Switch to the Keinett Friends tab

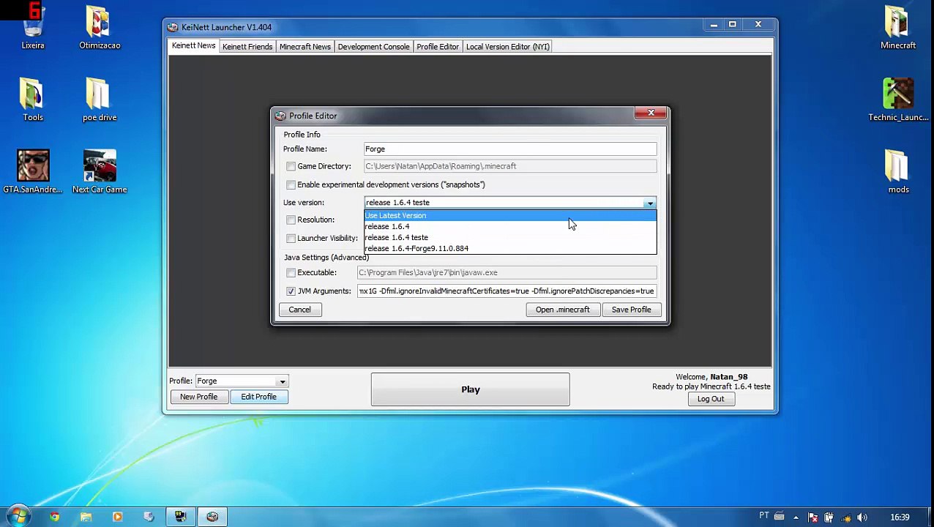[247, 47]
